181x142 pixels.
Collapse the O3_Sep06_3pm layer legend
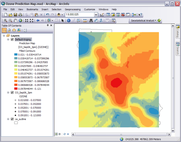click(x=8, y=93)
